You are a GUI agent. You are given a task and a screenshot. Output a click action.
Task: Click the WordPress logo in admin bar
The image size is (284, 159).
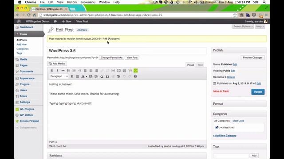tap(19, 22)
